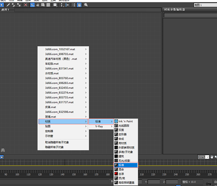This screenshot has width=217, height=186.
Task: Pick material from object with eyedropper
Action: tap(8, 5)
